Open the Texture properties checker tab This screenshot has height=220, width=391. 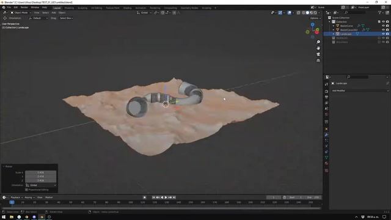click(x=326, y=170)
